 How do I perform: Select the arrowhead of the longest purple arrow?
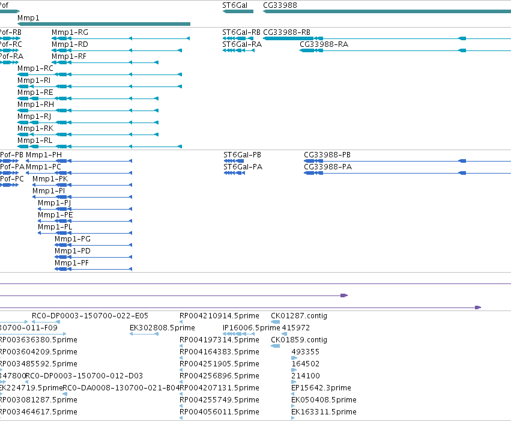pyautogui.click(x=478, y=307)
